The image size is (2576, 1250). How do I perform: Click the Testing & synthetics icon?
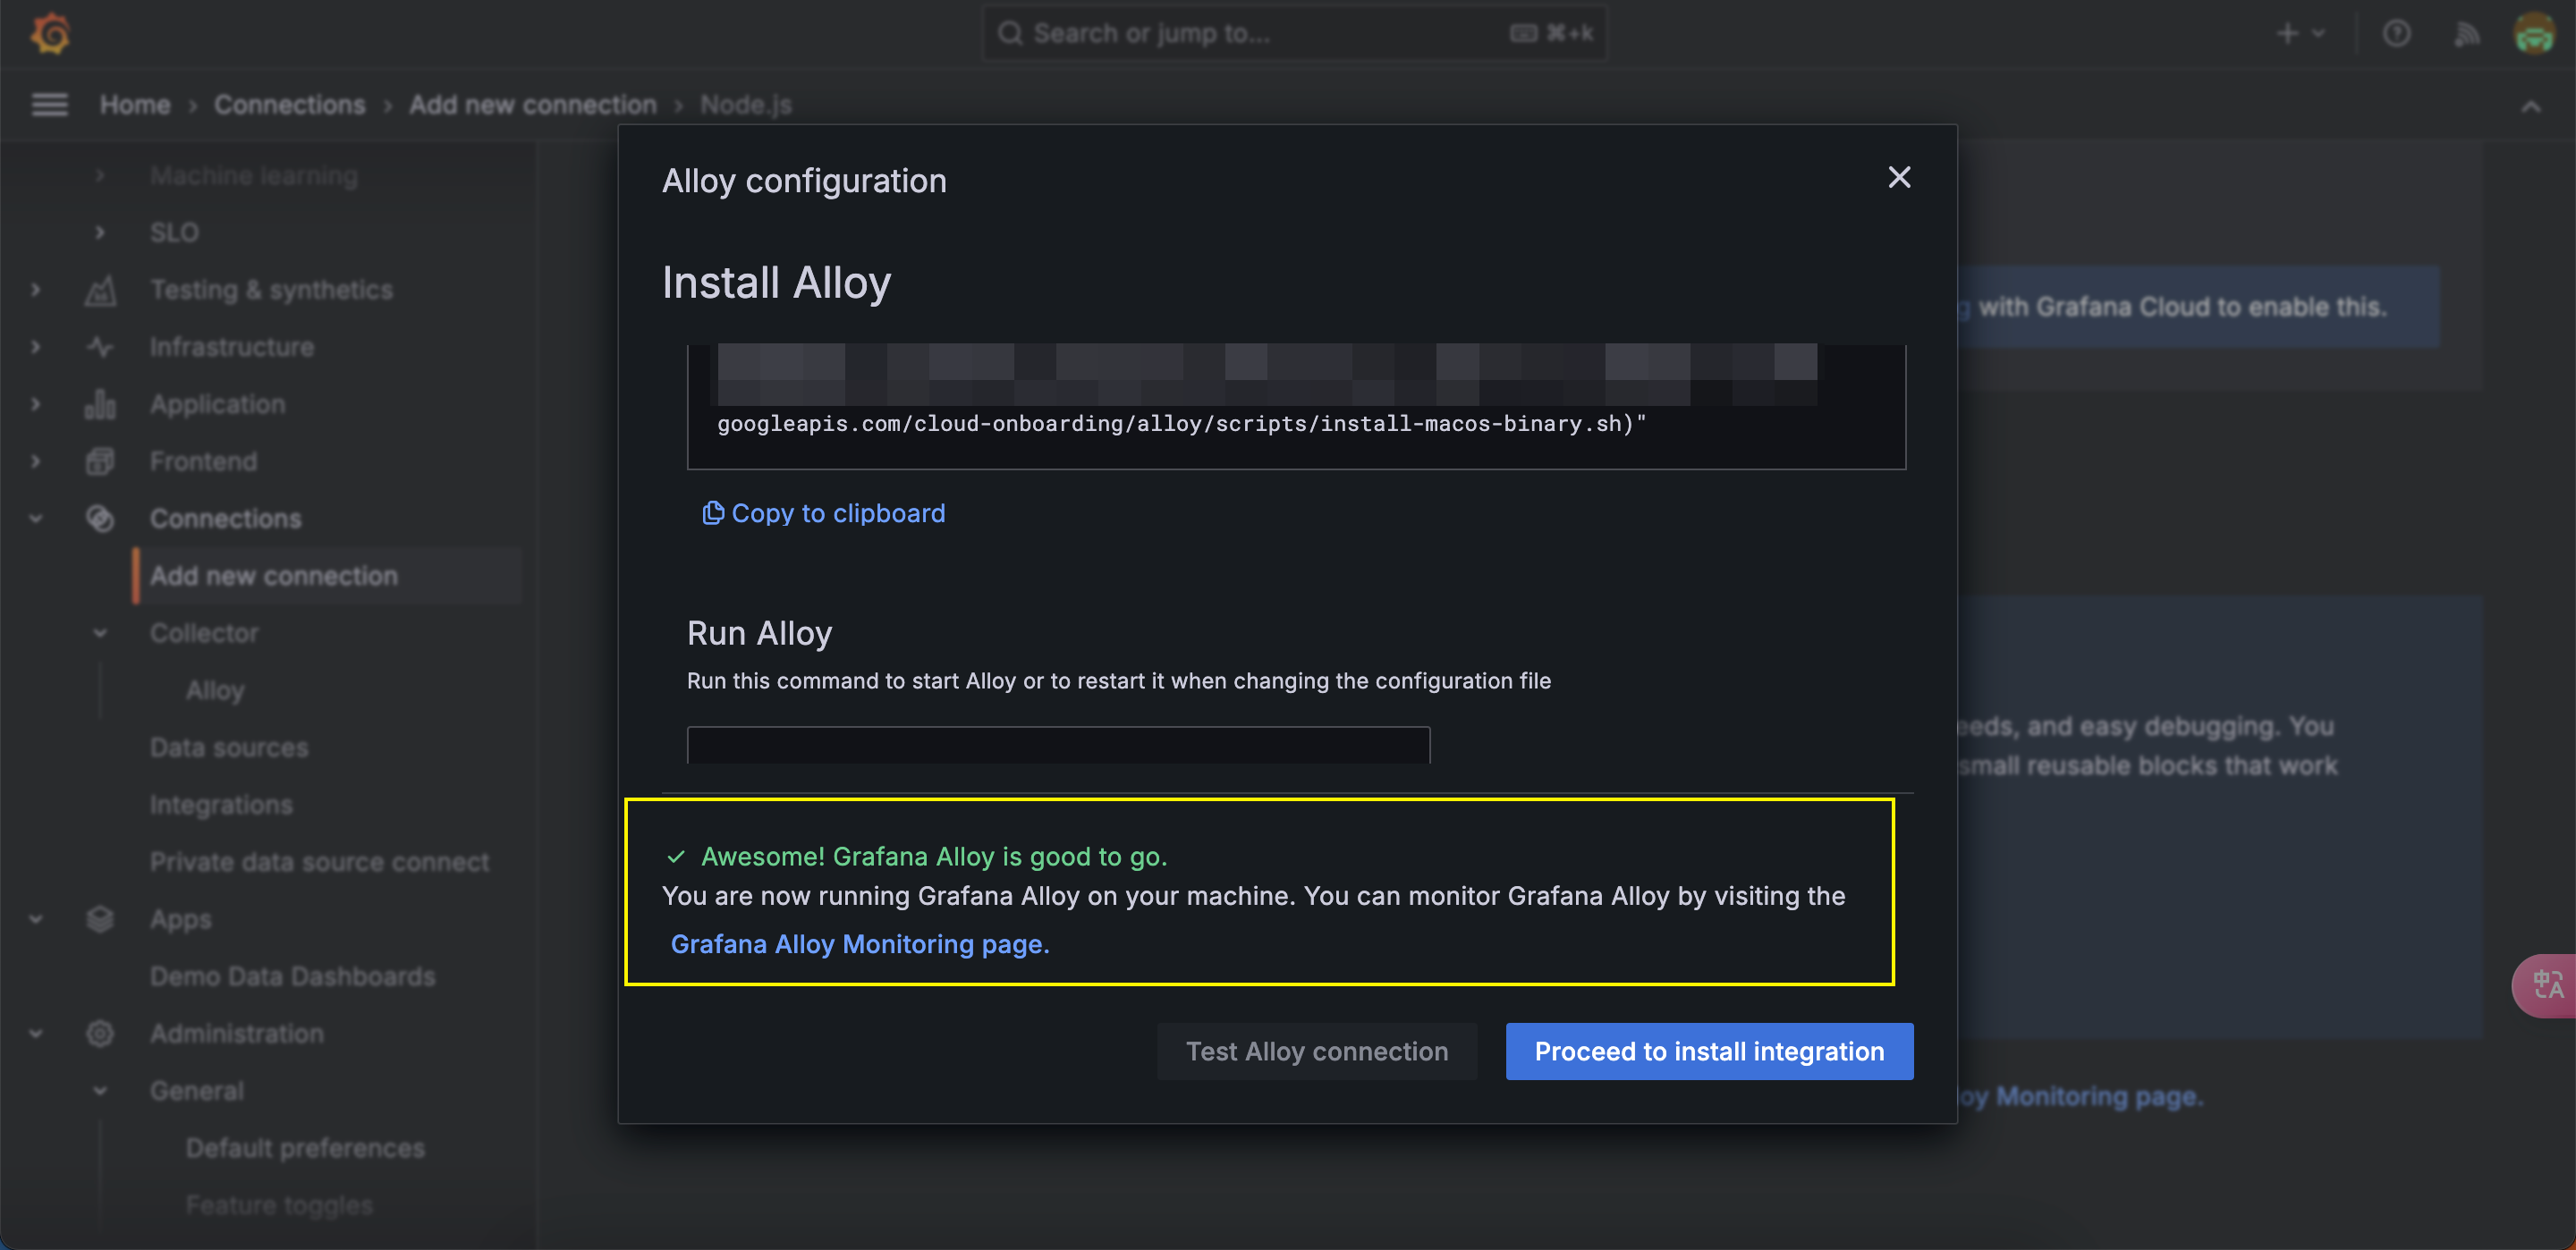click(x=100, y=290)
